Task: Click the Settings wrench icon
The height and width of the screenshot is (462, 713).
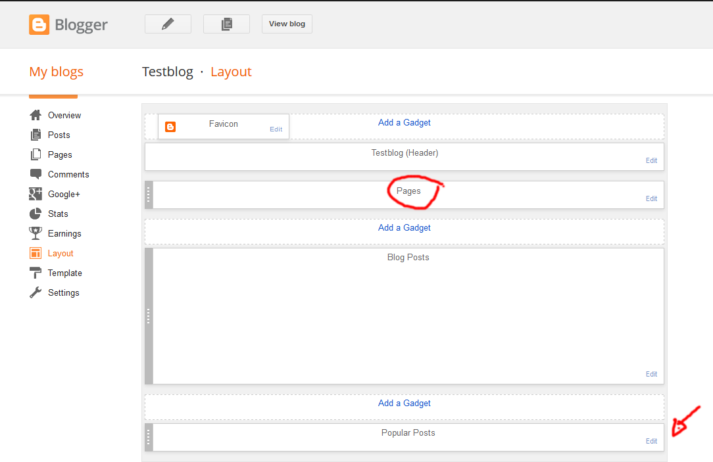Action: pyautogui.click(x=36, y=292)
